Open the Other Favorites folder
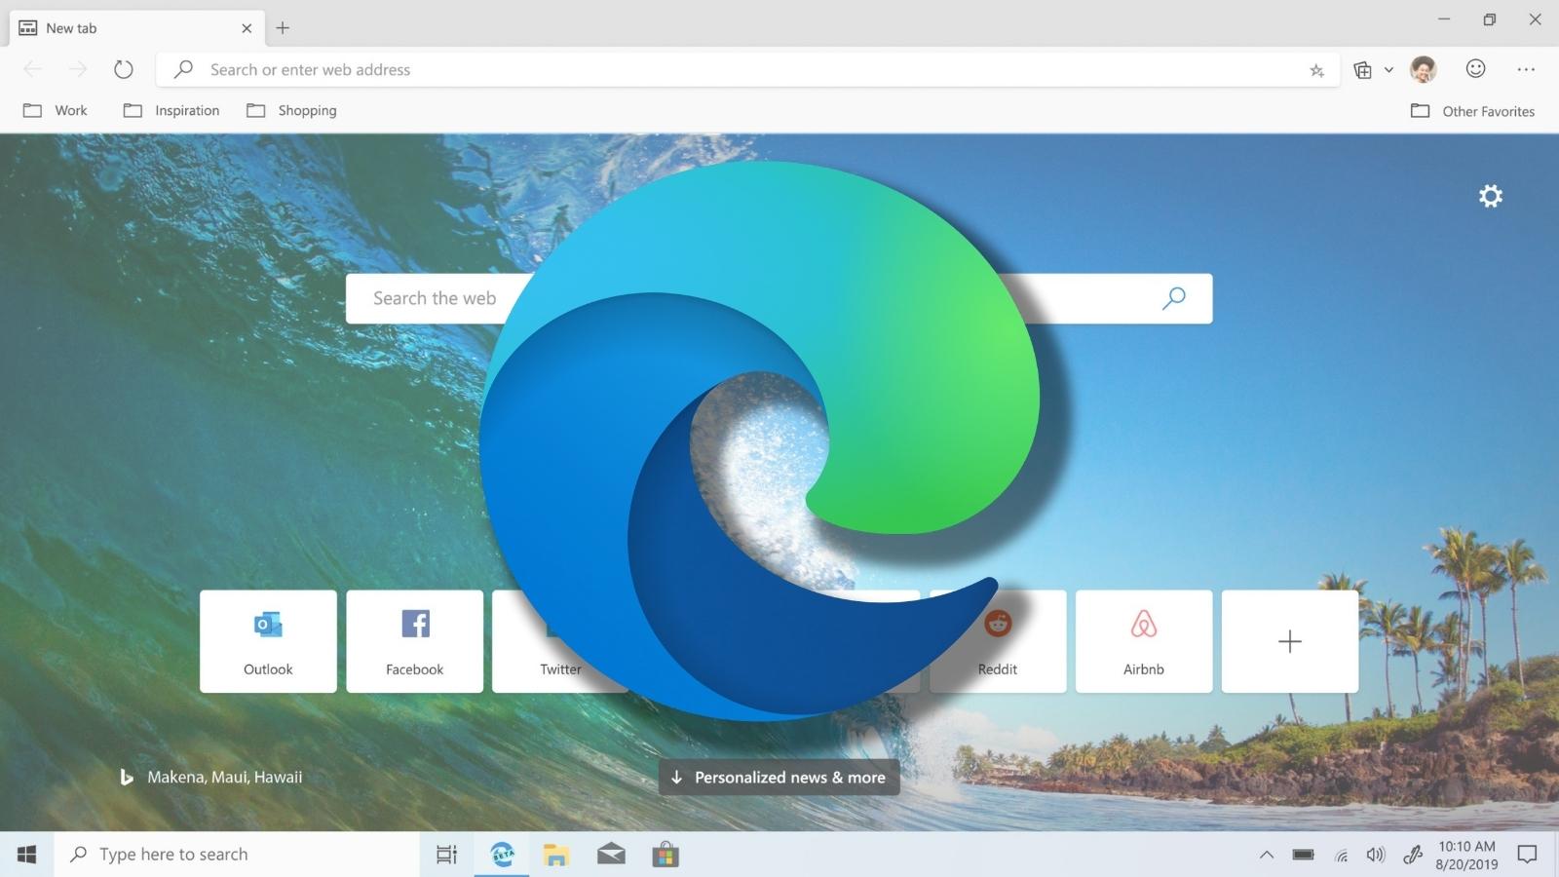The height and width of the screenshot is (877, 1559). [1472, 111]
